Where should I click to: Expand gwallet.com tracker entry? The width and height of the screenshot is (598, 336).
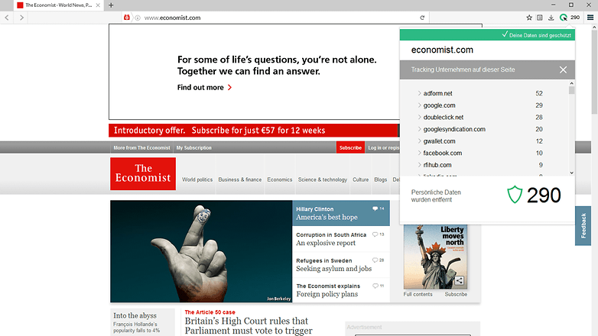[419, 141]
